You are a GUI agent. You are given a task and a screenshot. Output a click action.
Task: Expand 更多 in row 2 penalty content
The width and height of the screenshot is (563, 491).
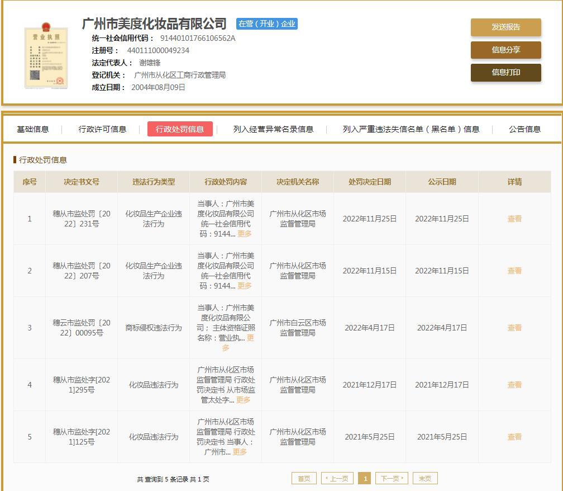[x=245, y=286]
